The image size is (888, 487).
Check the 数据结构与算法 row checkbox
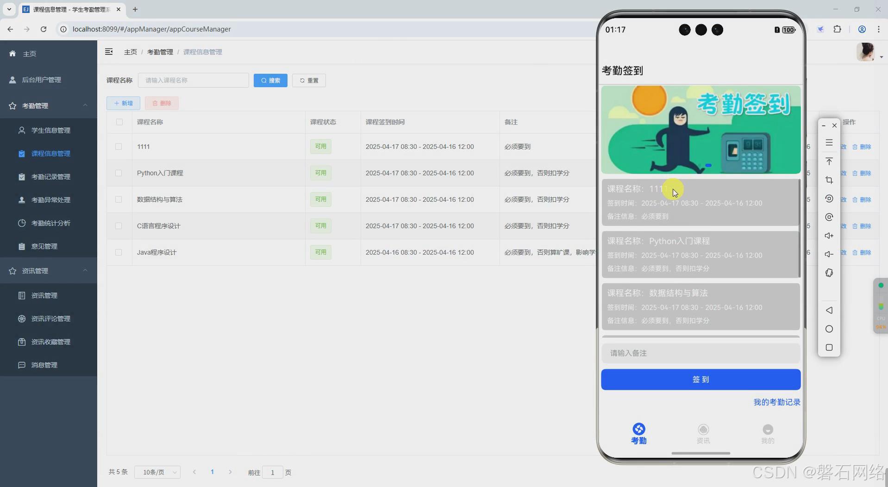(119, 199)
